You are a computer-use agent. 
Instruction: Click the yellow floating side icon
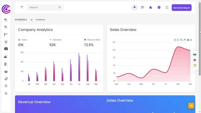(195, 66)
